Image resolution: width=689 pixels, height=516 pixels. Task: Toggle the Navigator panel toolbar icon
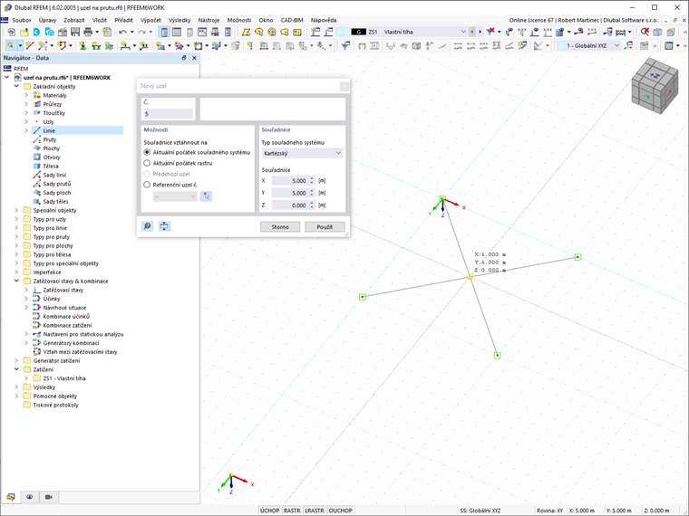[163, 32]
